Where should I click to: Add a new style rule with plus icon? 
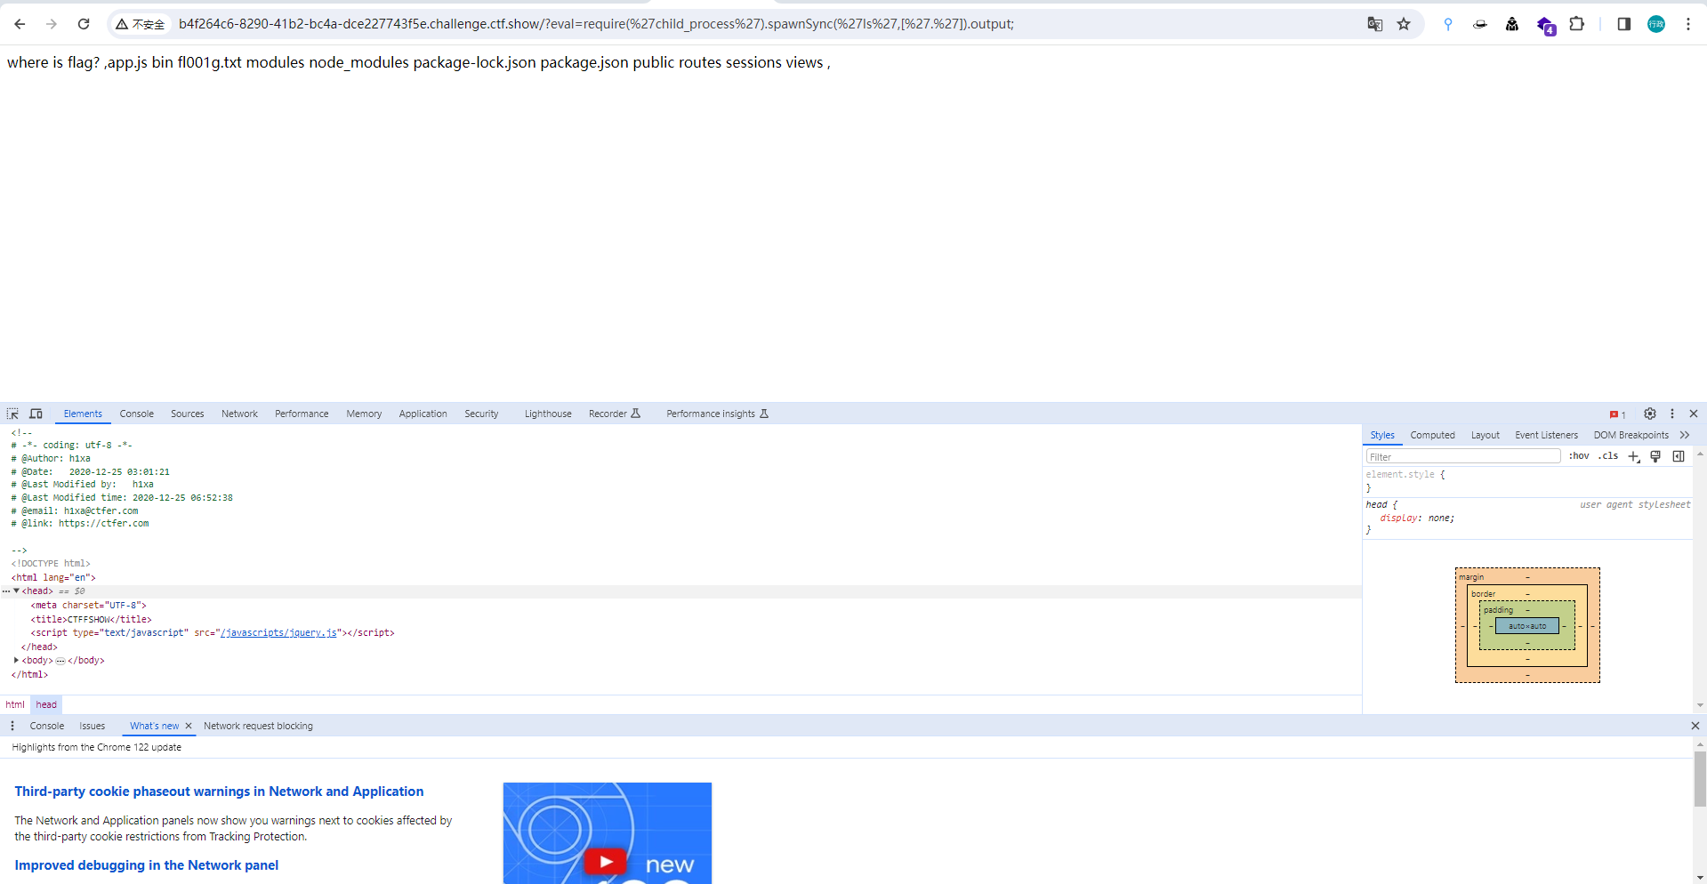coord(1634,456)
